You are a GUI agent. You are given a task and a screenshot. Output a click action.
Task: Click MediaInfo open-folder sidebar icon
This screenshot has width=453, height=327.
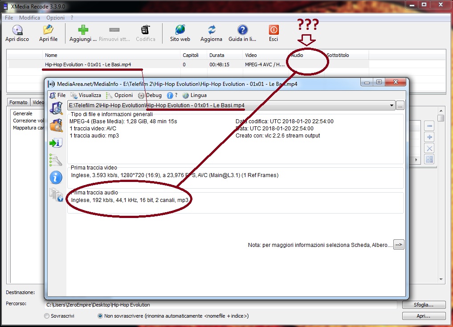[x=56, y=125]
